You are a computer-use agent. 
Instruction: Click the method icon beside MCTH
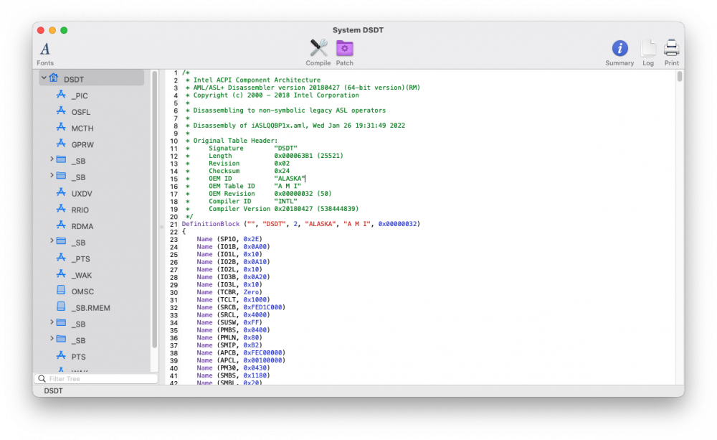click(61, 127)
